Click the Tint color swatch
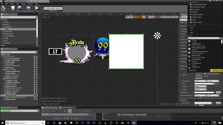The width and height of the screenshot is (223, 125). [203, 84]
